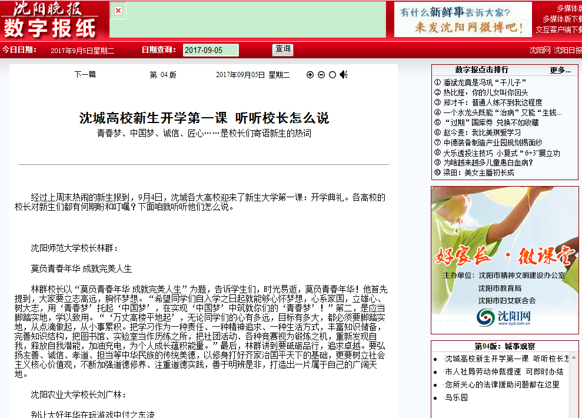Click the reset font size circle icon
This screenshot has width=582, height=418.
[x=332, y=75]
